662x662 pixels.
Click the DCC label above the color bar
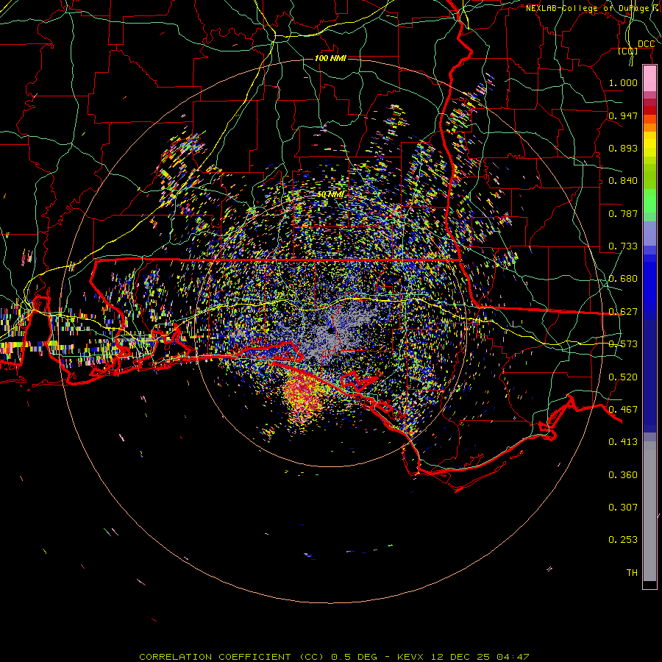coord(646,44)
